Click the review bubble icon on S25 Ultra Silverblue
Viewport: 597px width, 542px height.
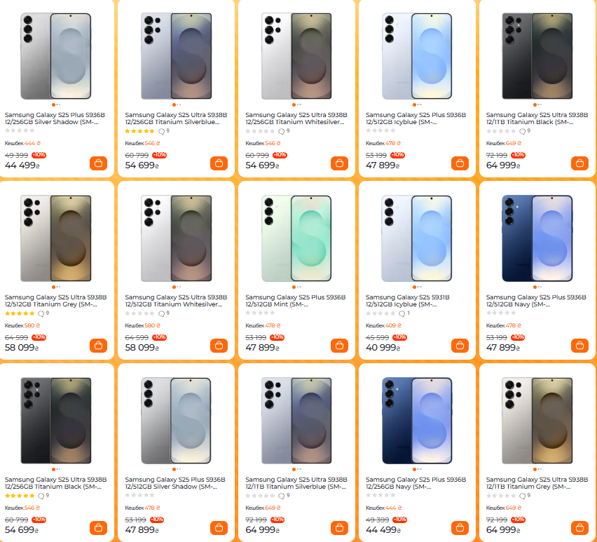tap(160, 130)
